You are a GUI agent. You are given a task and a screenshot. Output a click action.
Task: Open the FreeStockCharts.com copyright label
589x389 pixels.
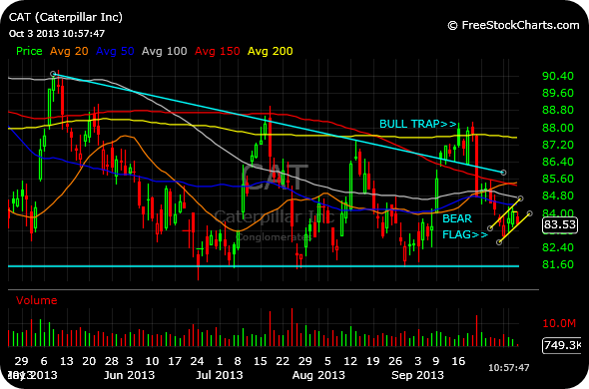tap(513, 25)
